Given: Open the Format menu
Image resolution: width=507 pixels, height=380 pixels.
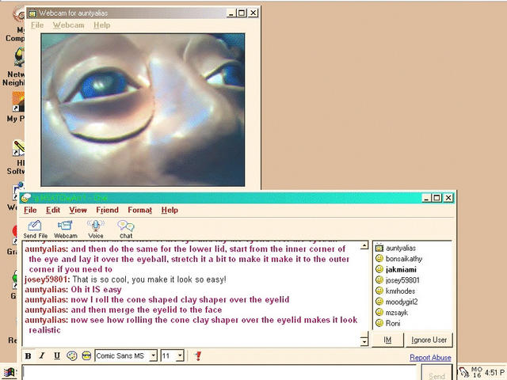Looking at the screenshot, I should pos(140,210).
